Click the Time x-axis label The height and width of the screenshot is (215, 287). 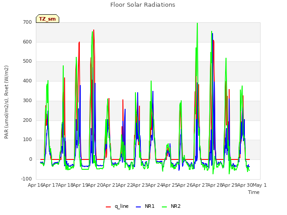coord(254,192)
